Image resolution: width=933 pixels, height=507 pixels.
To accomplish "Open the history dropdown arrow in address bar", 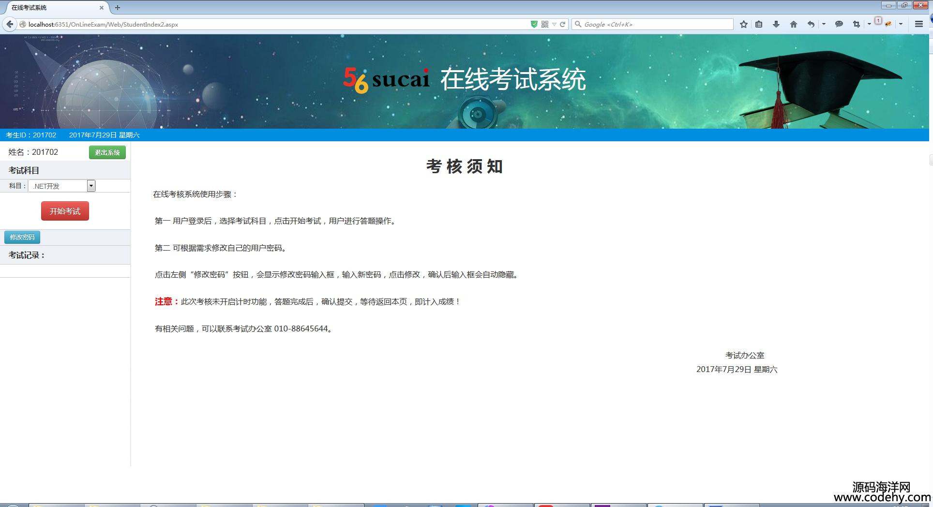I will 554,24.
